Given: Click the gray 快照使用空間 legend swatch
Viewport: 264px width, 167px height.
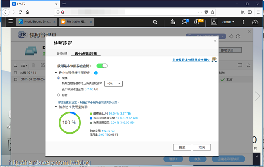Looking at the screenshot, I should (x=91, y=123).
